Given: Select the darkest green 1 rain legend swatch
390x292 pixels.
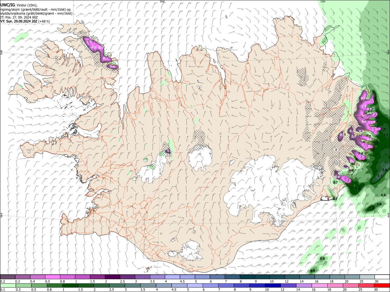Looking at the screenshot, I should click(70, 285).
